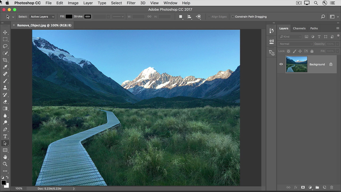
Task: Open the Filter menu
Action: [131, 3]
